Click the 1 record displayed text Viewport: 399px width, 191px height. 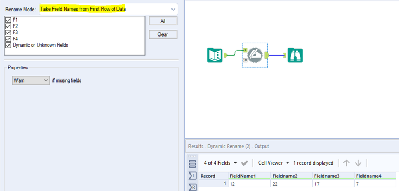click(x=313, y=163)
